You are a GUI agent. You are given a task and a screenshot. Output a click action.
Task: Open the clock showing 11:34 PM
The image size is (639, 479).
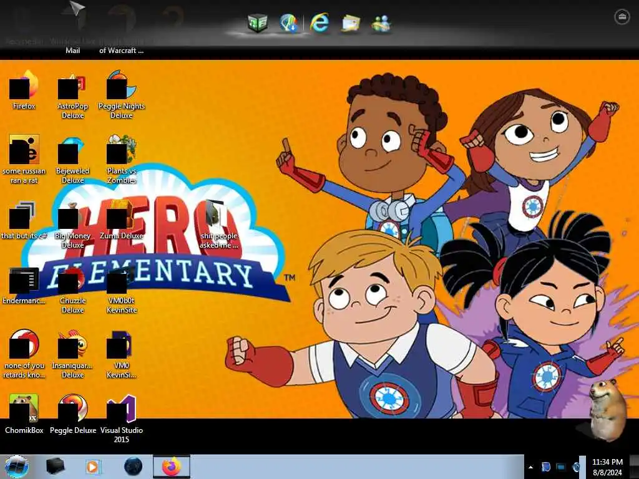click(607, 467)
